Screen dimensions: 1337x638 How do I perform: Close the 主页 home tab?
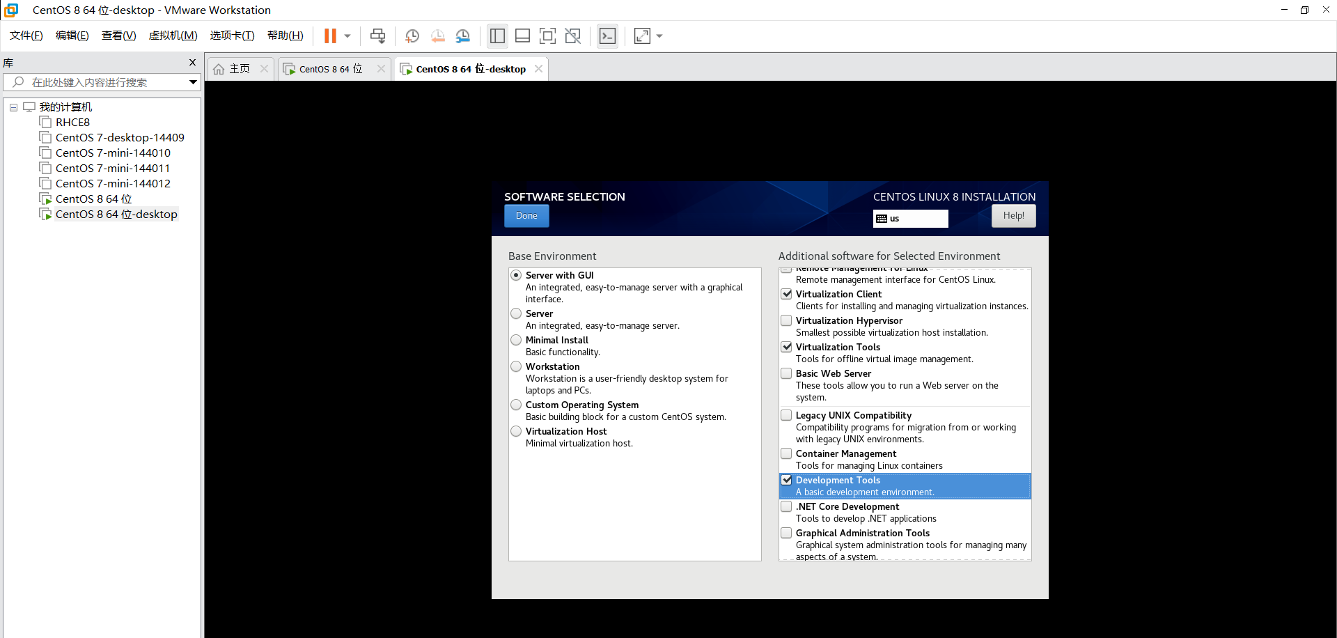(x=264, y=69)
